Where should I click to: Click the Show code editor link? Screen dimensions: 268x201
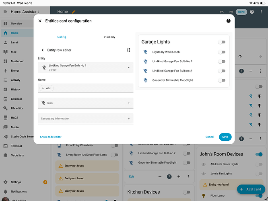pyautogui.click(x=51, y=137)
